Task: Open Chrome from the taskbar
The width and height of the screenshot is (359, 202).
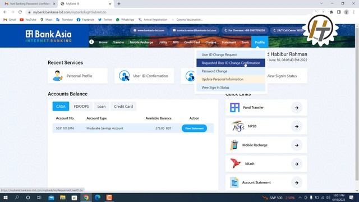Action: [x=86, y=198]
